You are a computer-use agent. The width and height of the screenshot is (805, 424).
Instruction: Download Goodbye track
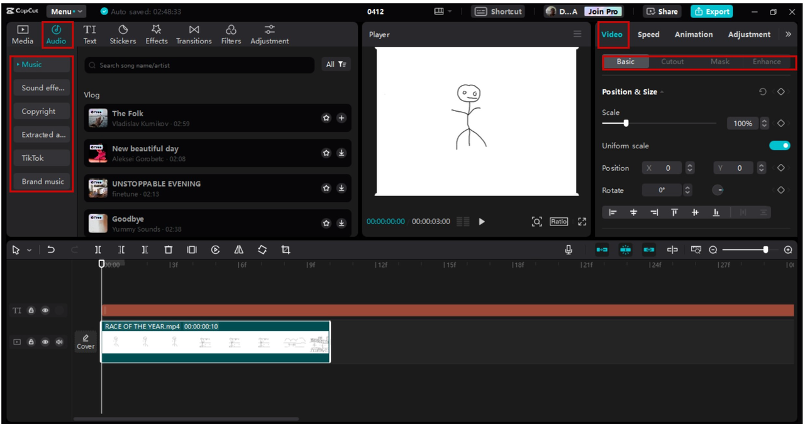click(x=341, y=223)
